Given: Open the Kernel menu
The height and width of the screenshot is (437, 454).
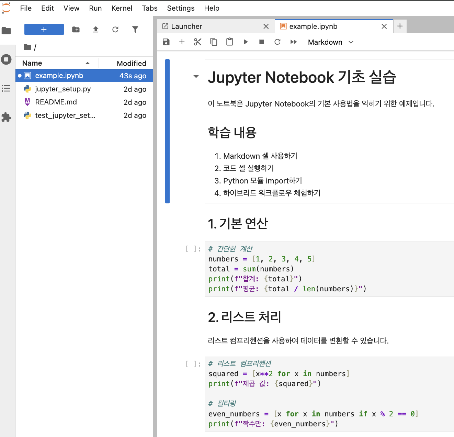Looking at the screenshot, I should pos(122,8).
